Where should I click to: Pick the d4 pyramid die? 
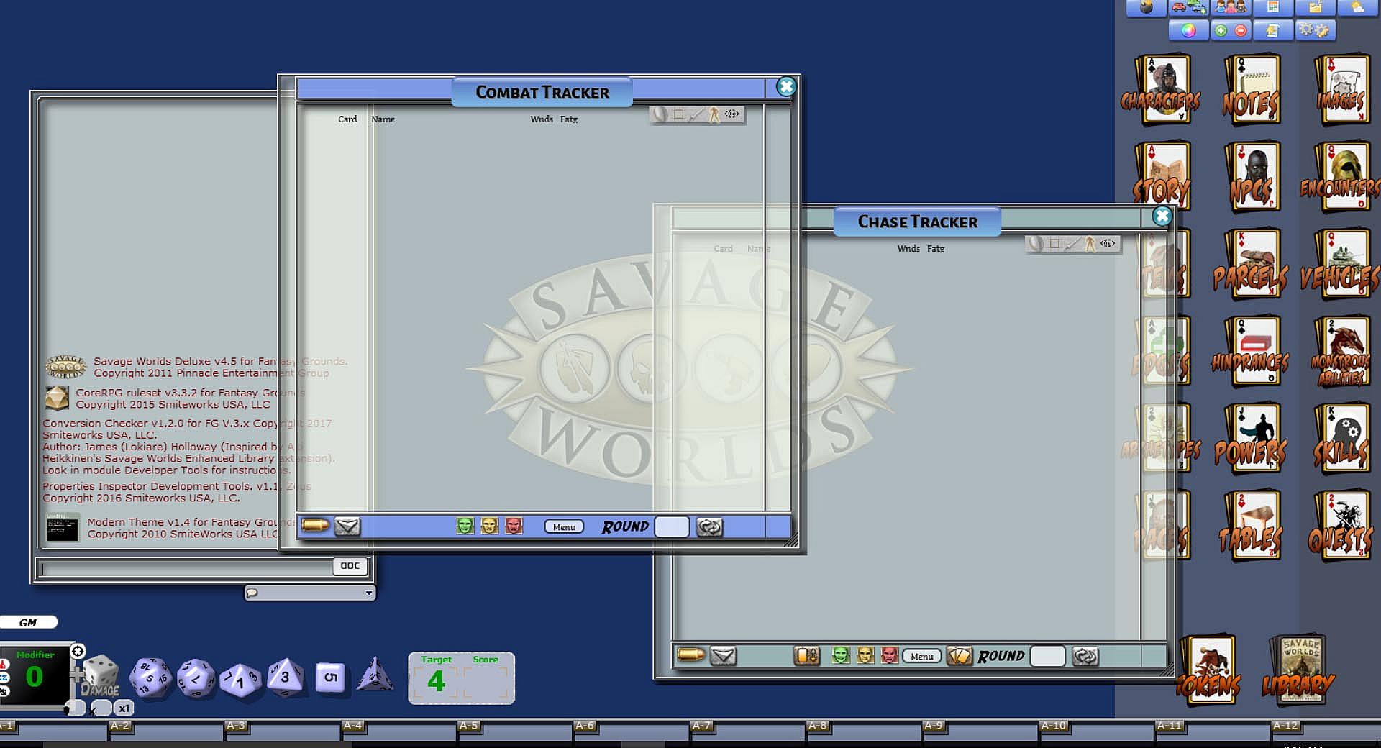[x=375, y=675]
